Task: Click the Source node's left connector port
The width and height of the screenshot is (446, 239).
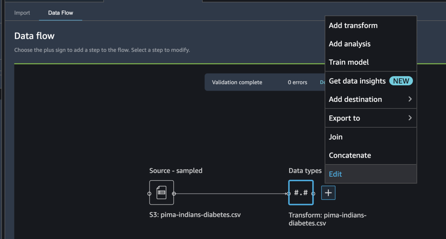Action: coord(149,193)
